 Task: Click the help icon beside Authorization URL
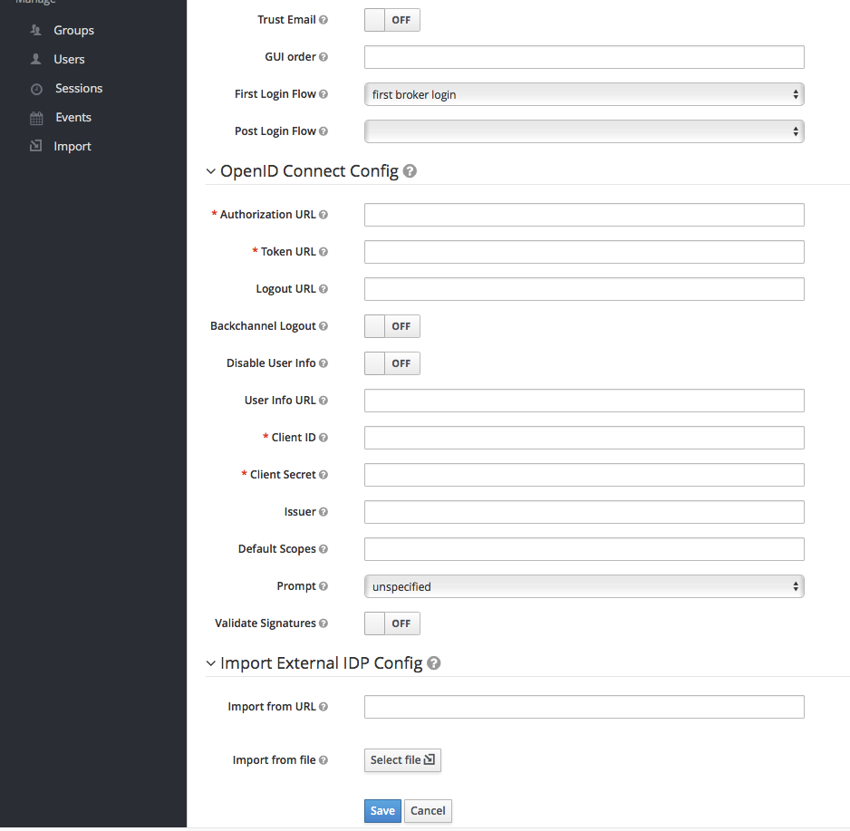[x=324, y=215]
